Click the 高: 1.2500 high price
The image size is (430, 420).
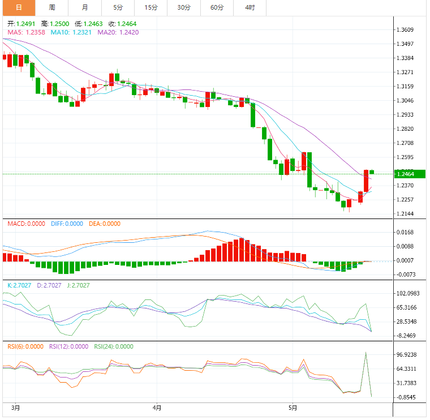click(x=55, y=24)
